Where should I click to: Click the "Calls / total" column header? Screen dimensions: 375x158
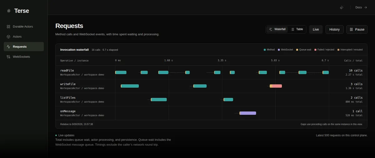[x=353, y=60]
